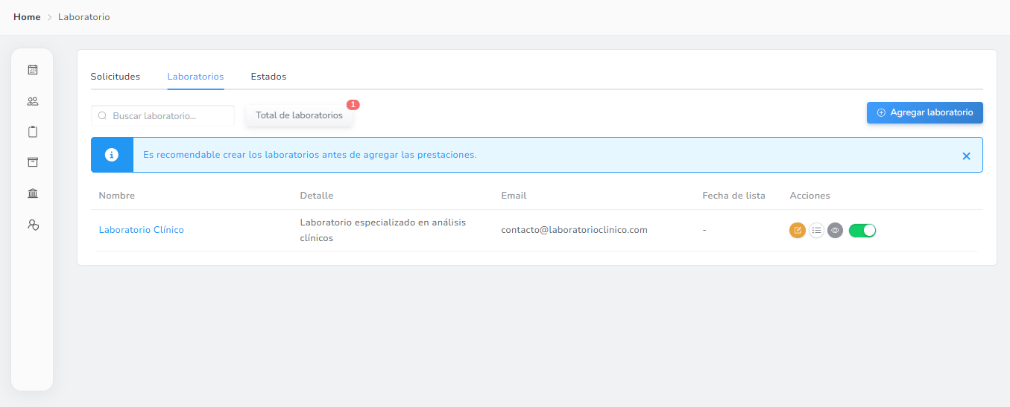This screenshot has height=407, width=1010.
Task: Click the Acciones column header
Action: tap(810, 196)
